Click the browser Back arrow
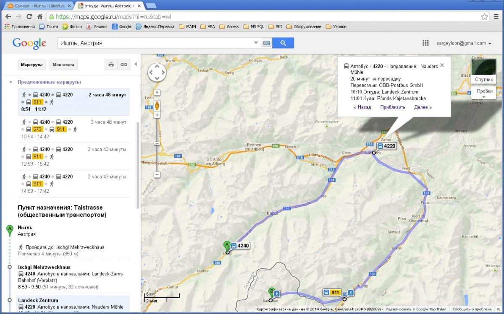The image size is (504, 314). coord(8,17)
